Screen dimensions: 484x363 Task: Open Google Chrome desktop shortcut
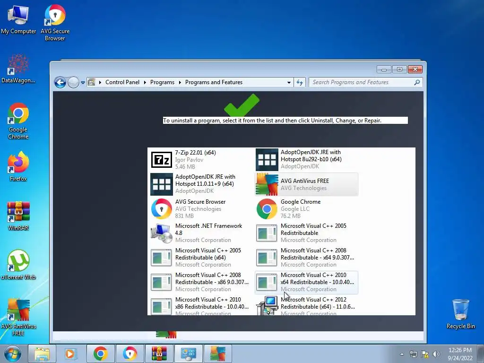18,121
